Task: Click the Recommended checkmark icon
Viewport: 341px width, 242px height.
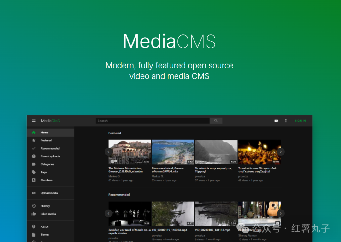Action: pos(33,148)
